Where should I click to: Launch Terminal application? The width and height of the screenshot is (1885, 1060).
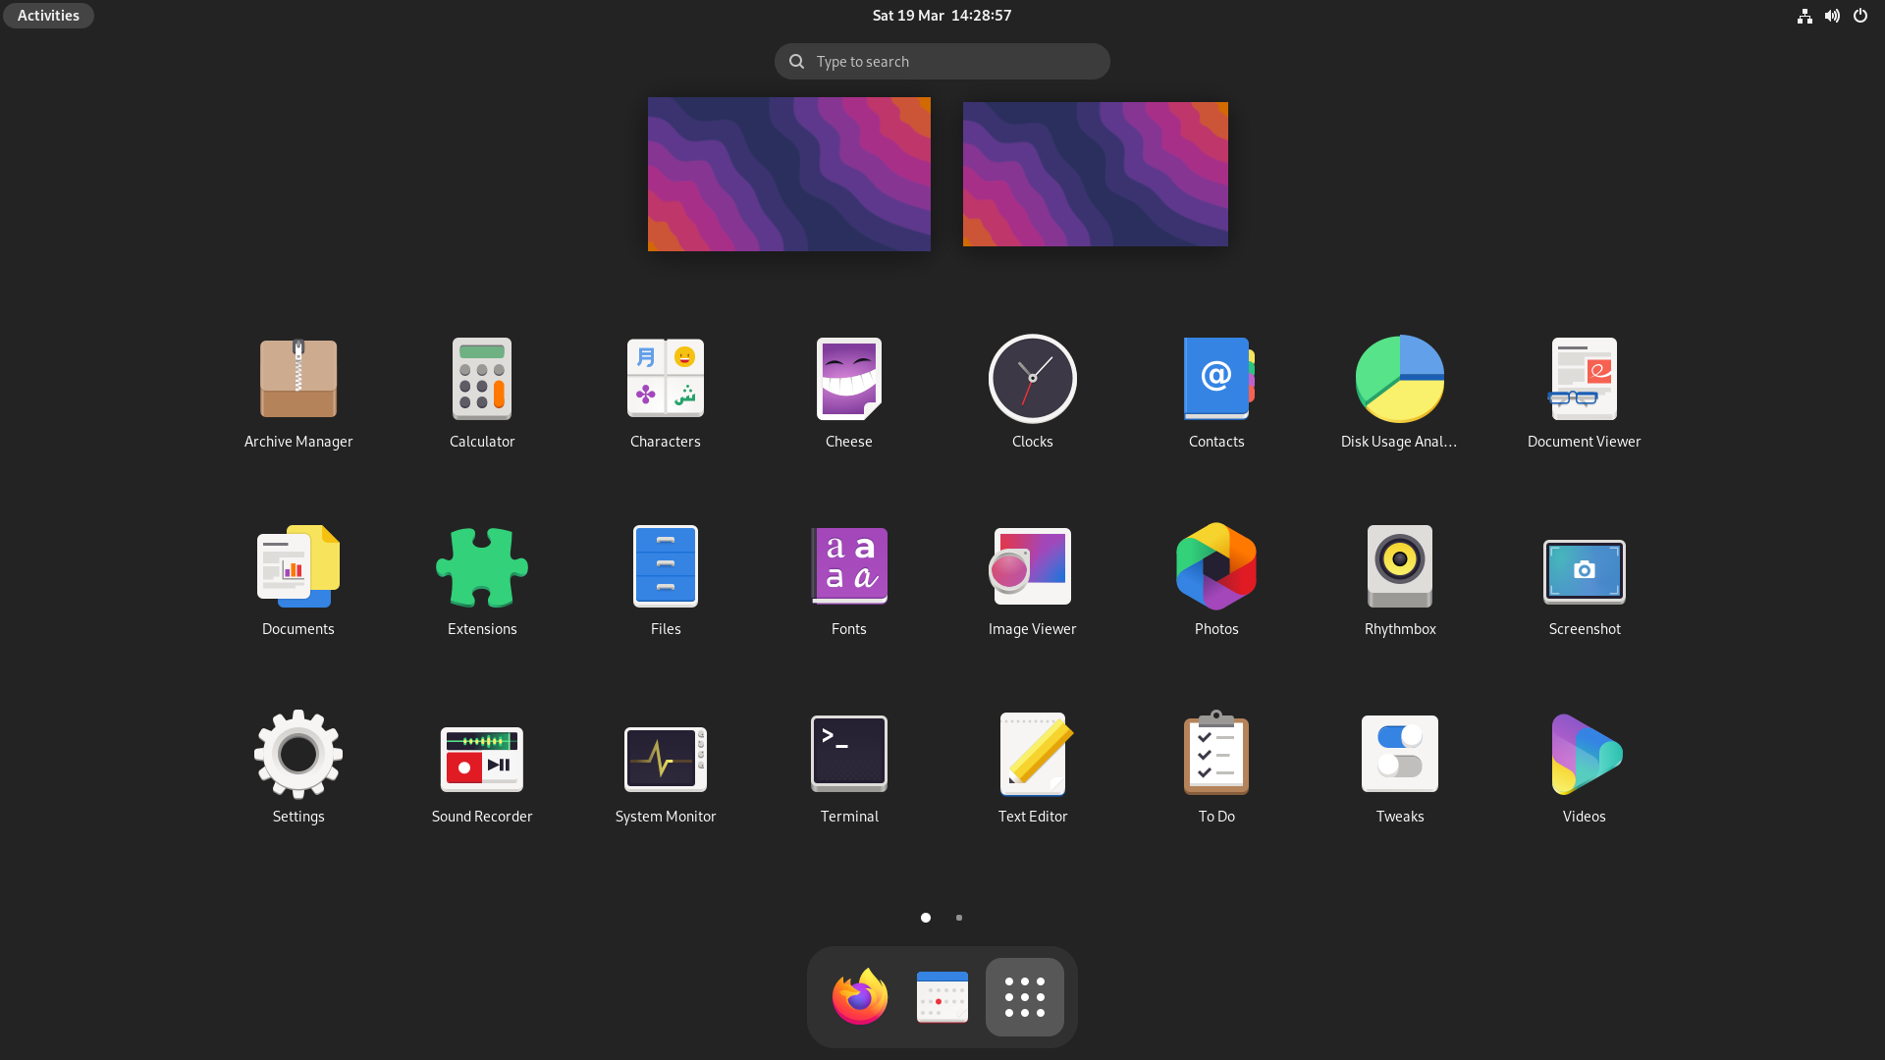[849, 753]
